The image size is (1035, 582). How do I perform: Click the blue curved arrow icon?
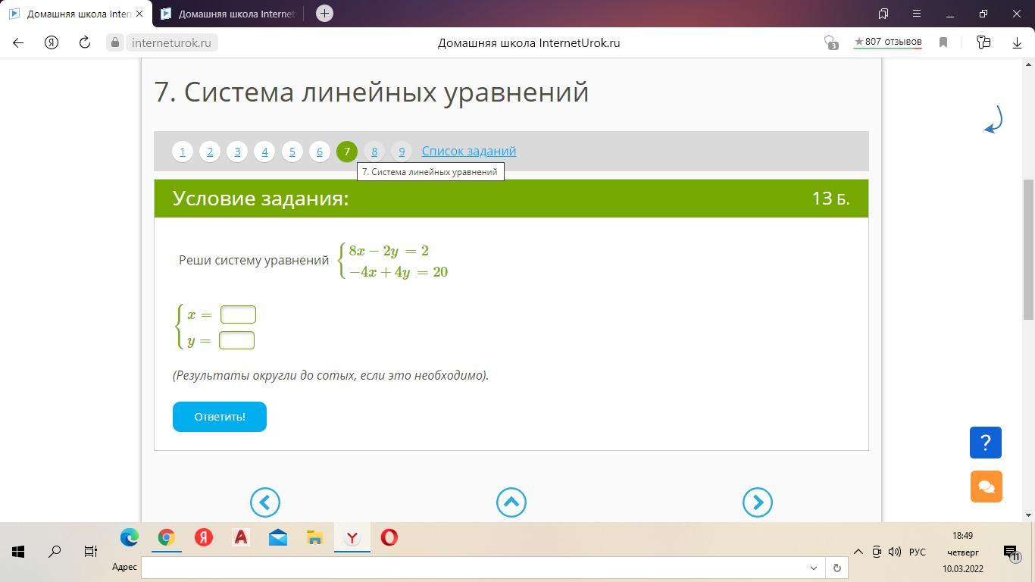(993, 120)
